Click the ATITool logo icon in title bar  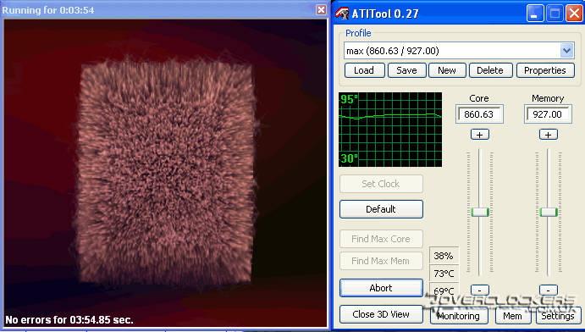pyautogui.click(x=342, y=14)
